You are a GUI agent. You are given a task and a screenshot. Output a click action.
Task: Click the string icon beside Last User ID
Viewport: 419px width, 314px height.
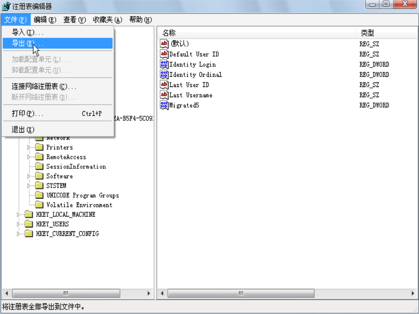[164, 85]
